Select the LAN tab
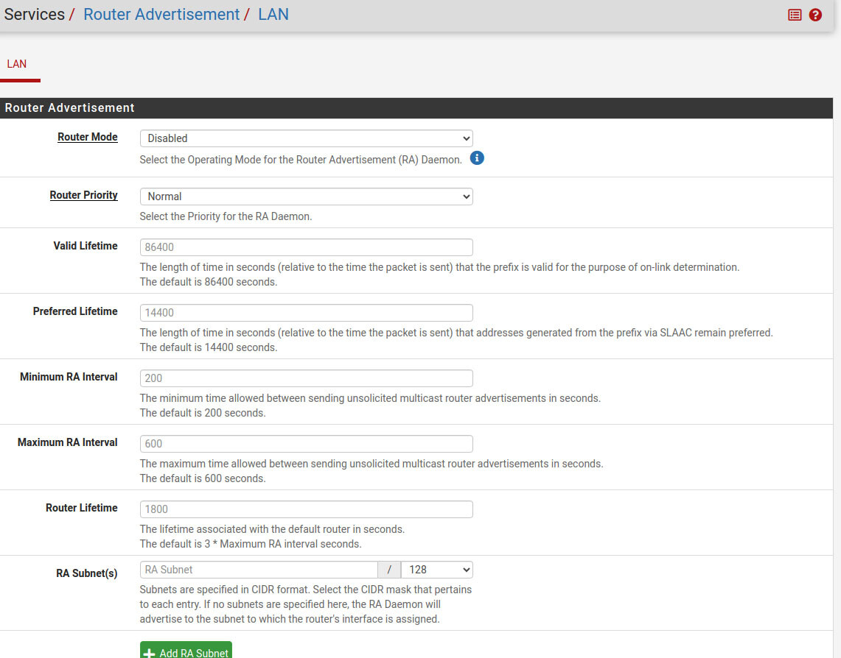Image resolution: width=841 pixels, height=658 pixels. (17, 64)
